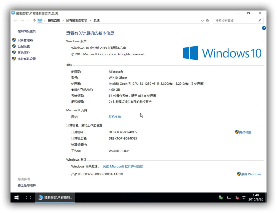Click the 产品 ID 00329-50000-00001-AA019 text
The height and width of the screenshot is (213, 277).
click(97, 174)
